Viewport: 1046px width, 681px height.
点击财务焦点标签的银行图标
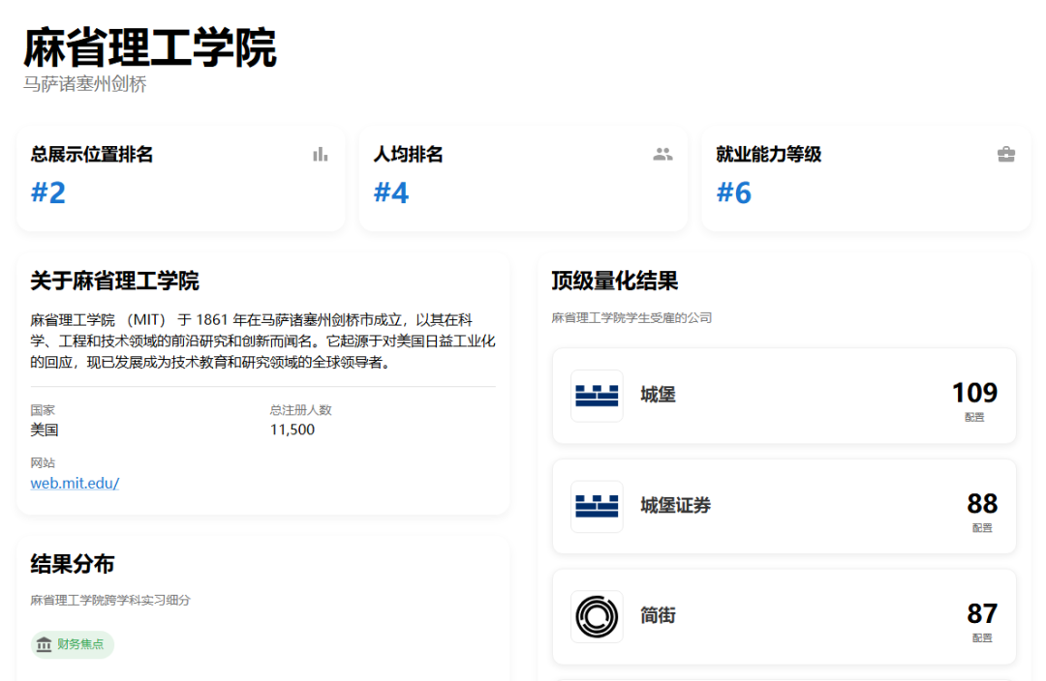[44, 645]
